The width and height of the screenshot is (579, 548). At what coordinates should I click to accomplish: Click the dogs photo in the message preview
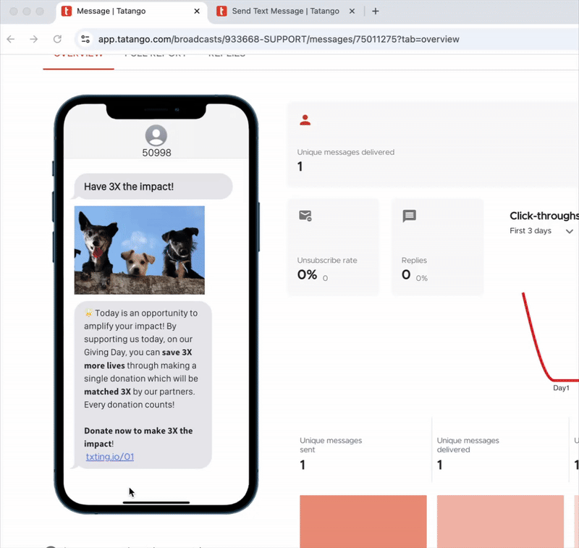(x=139, y=250)
